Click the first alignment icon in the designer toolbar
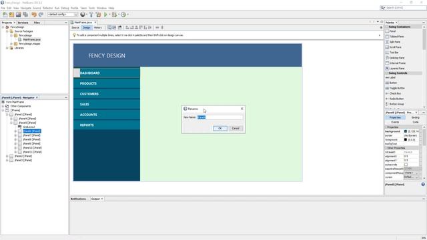This screenshot has height=240, width=427. point(127,27)
